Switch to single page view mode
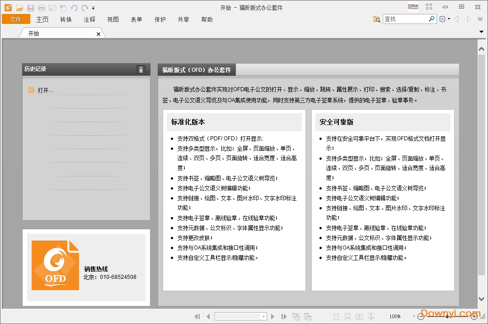The width and height of the screenshot is (488, 324). coord(336,316)
